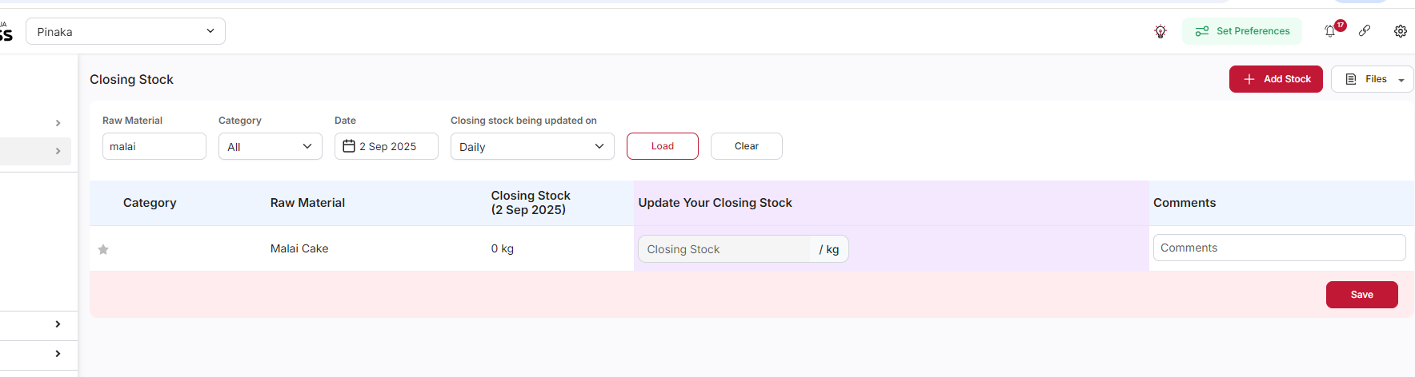Image resolution: width=1415 pixels, height=377 pixels.
Task: Expand the highlighted sidebar menu item
Action: click(58, 151)
